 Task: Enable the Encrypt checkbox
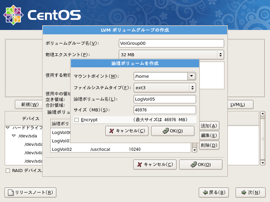pos(76,120)
